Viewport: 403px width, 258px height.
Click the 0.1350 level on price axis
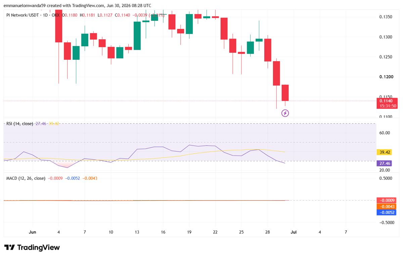click(386, 16)
